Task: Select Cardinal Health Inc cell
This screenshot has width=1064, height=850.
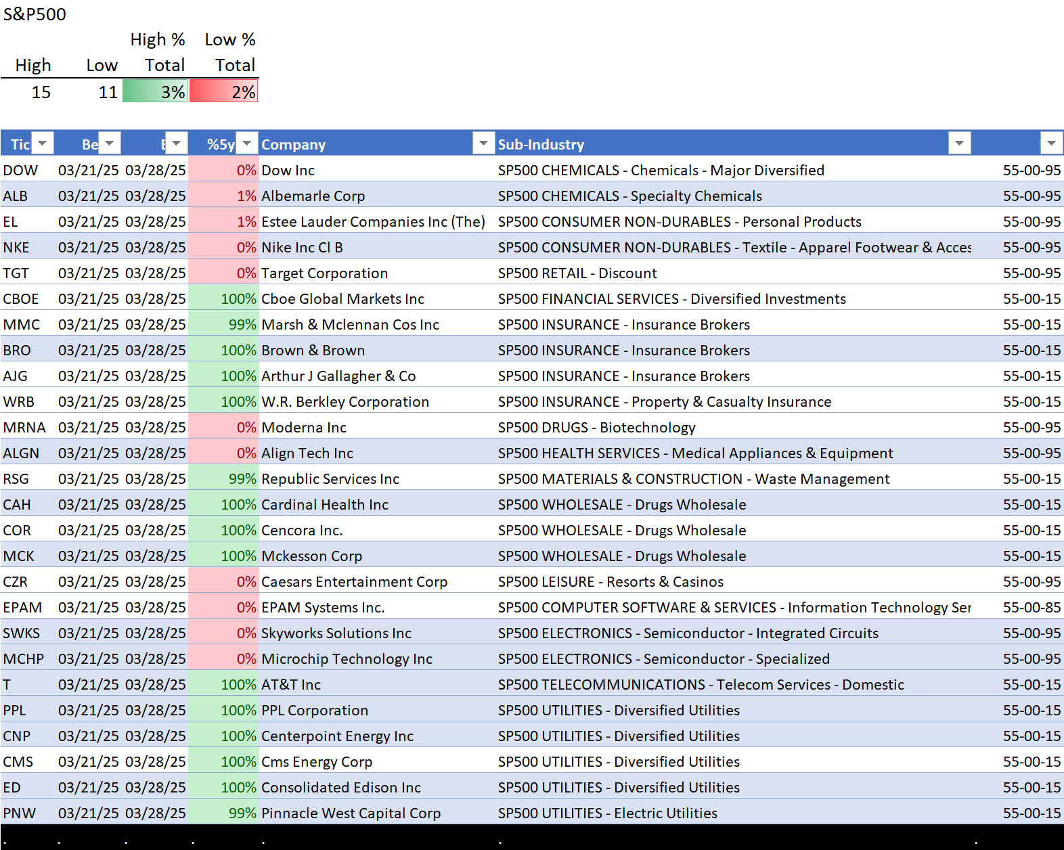Action: coord(376,504)
